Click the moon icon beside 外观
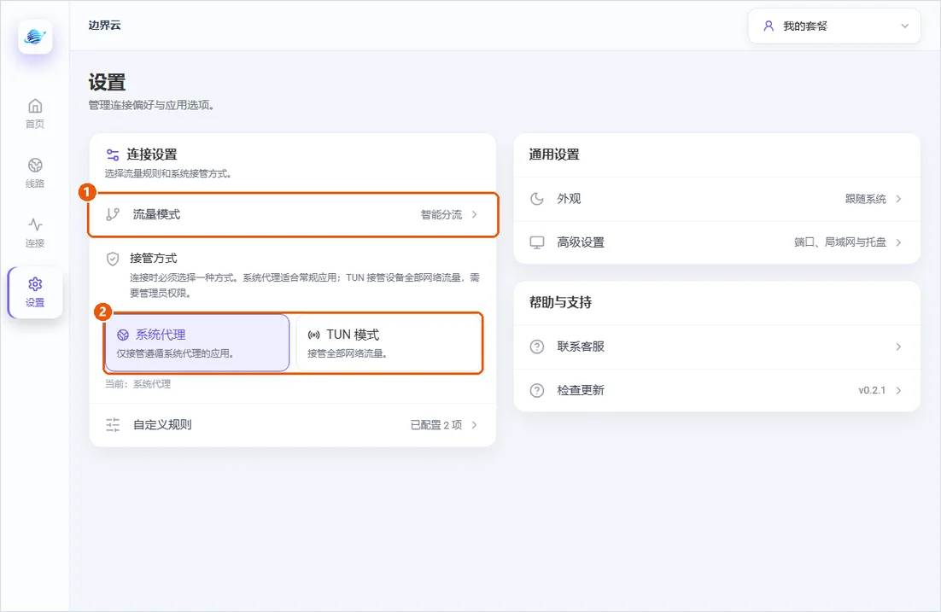Viewport: 941px width, 612px height. 536,199
